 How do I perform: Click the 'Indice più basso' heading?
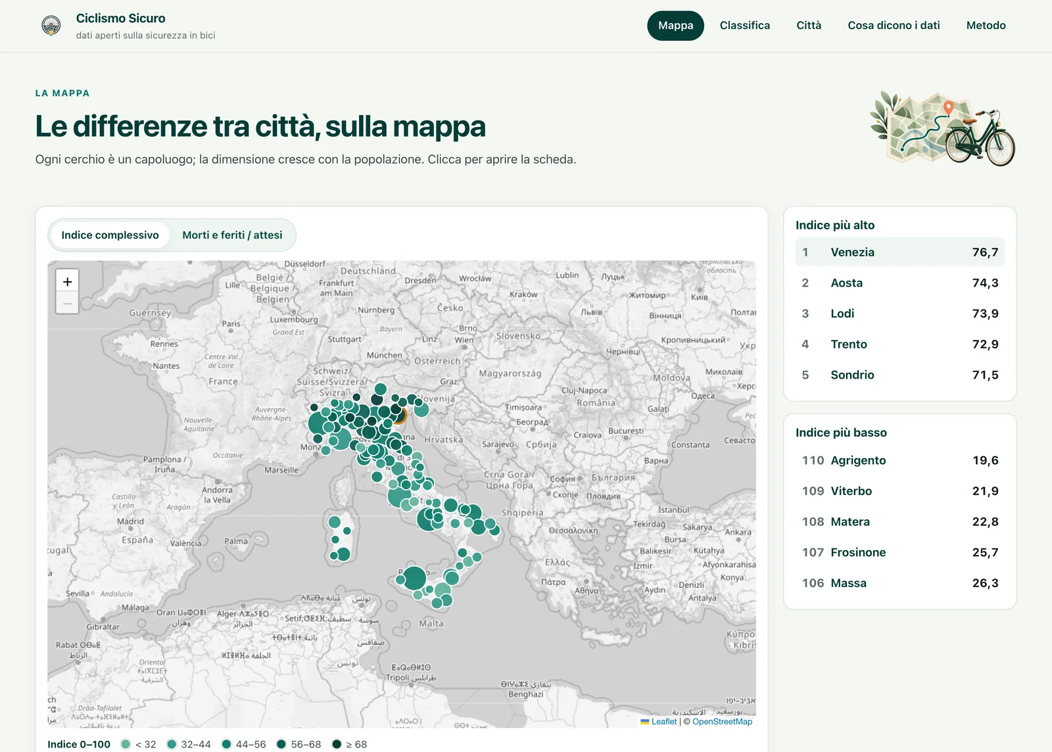coord(841,433)
